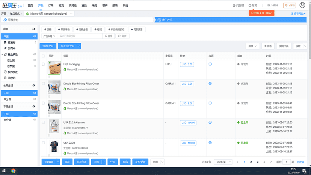Click the user account avatar icon
Viewport: 311px width, 175px height.
(x=302, y=5)
